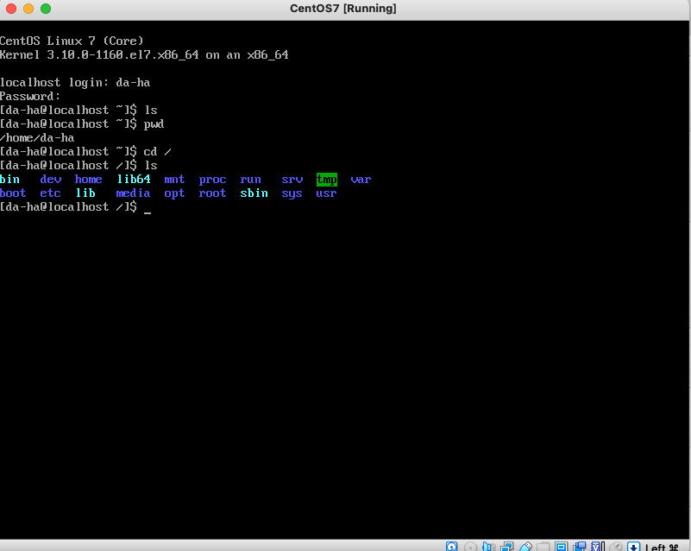
Task: Click the shared folders indicator icon
Action: click(543, 547)
